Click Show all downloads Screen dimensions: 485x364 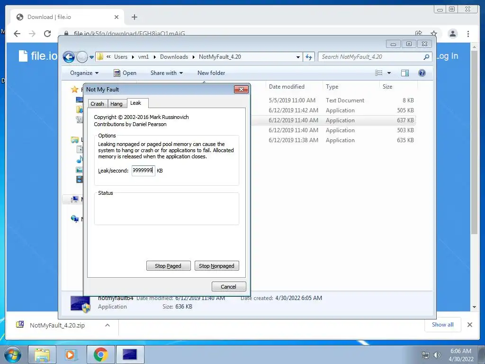click(x=443, y=325)
